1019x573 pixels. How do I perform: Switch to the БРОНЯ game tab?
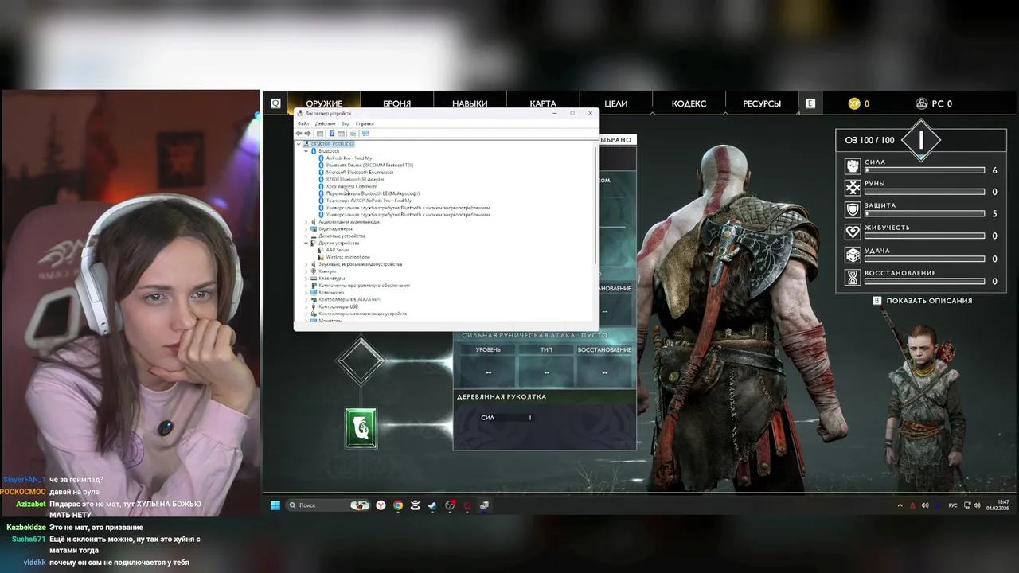pyautogui.click(x=396, y=103)
